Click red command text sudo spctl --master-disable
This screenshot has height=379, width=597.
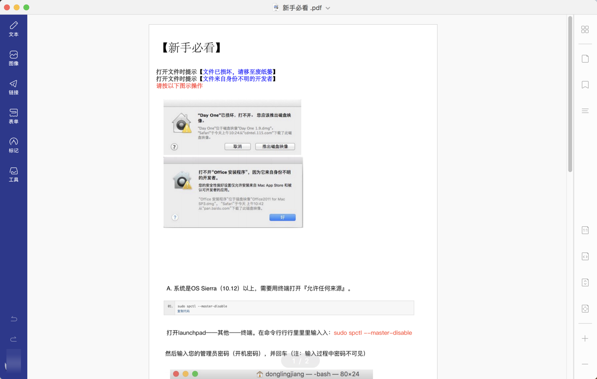[373, 333]
